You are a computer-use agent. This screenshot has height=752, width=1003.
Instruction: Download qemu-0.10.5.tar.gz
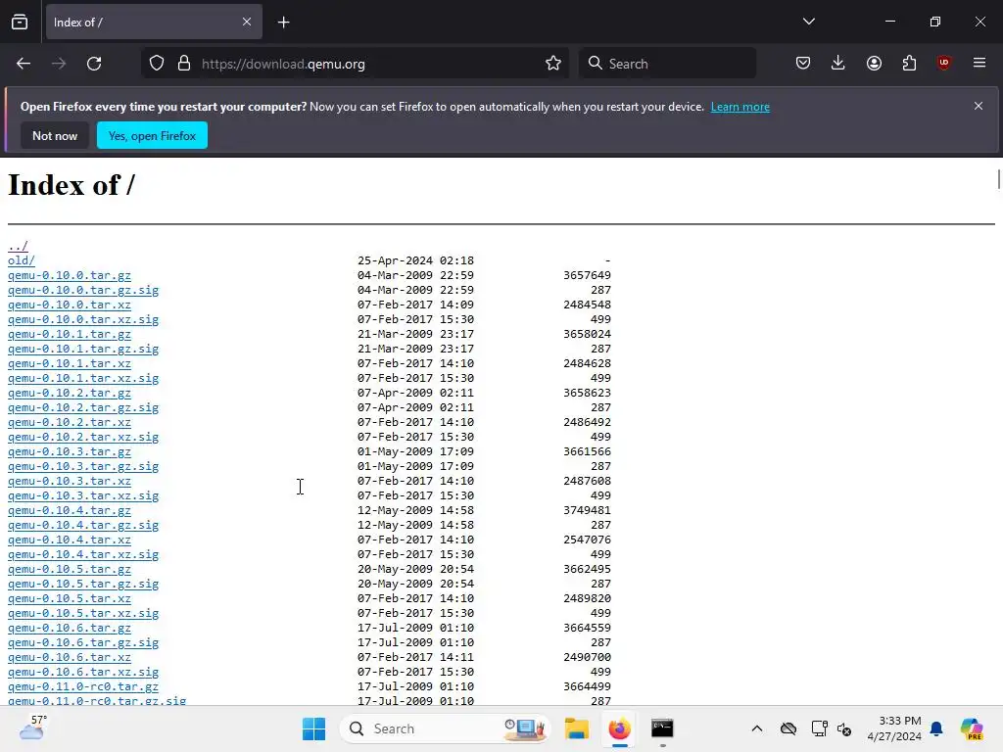coord(70,569)
